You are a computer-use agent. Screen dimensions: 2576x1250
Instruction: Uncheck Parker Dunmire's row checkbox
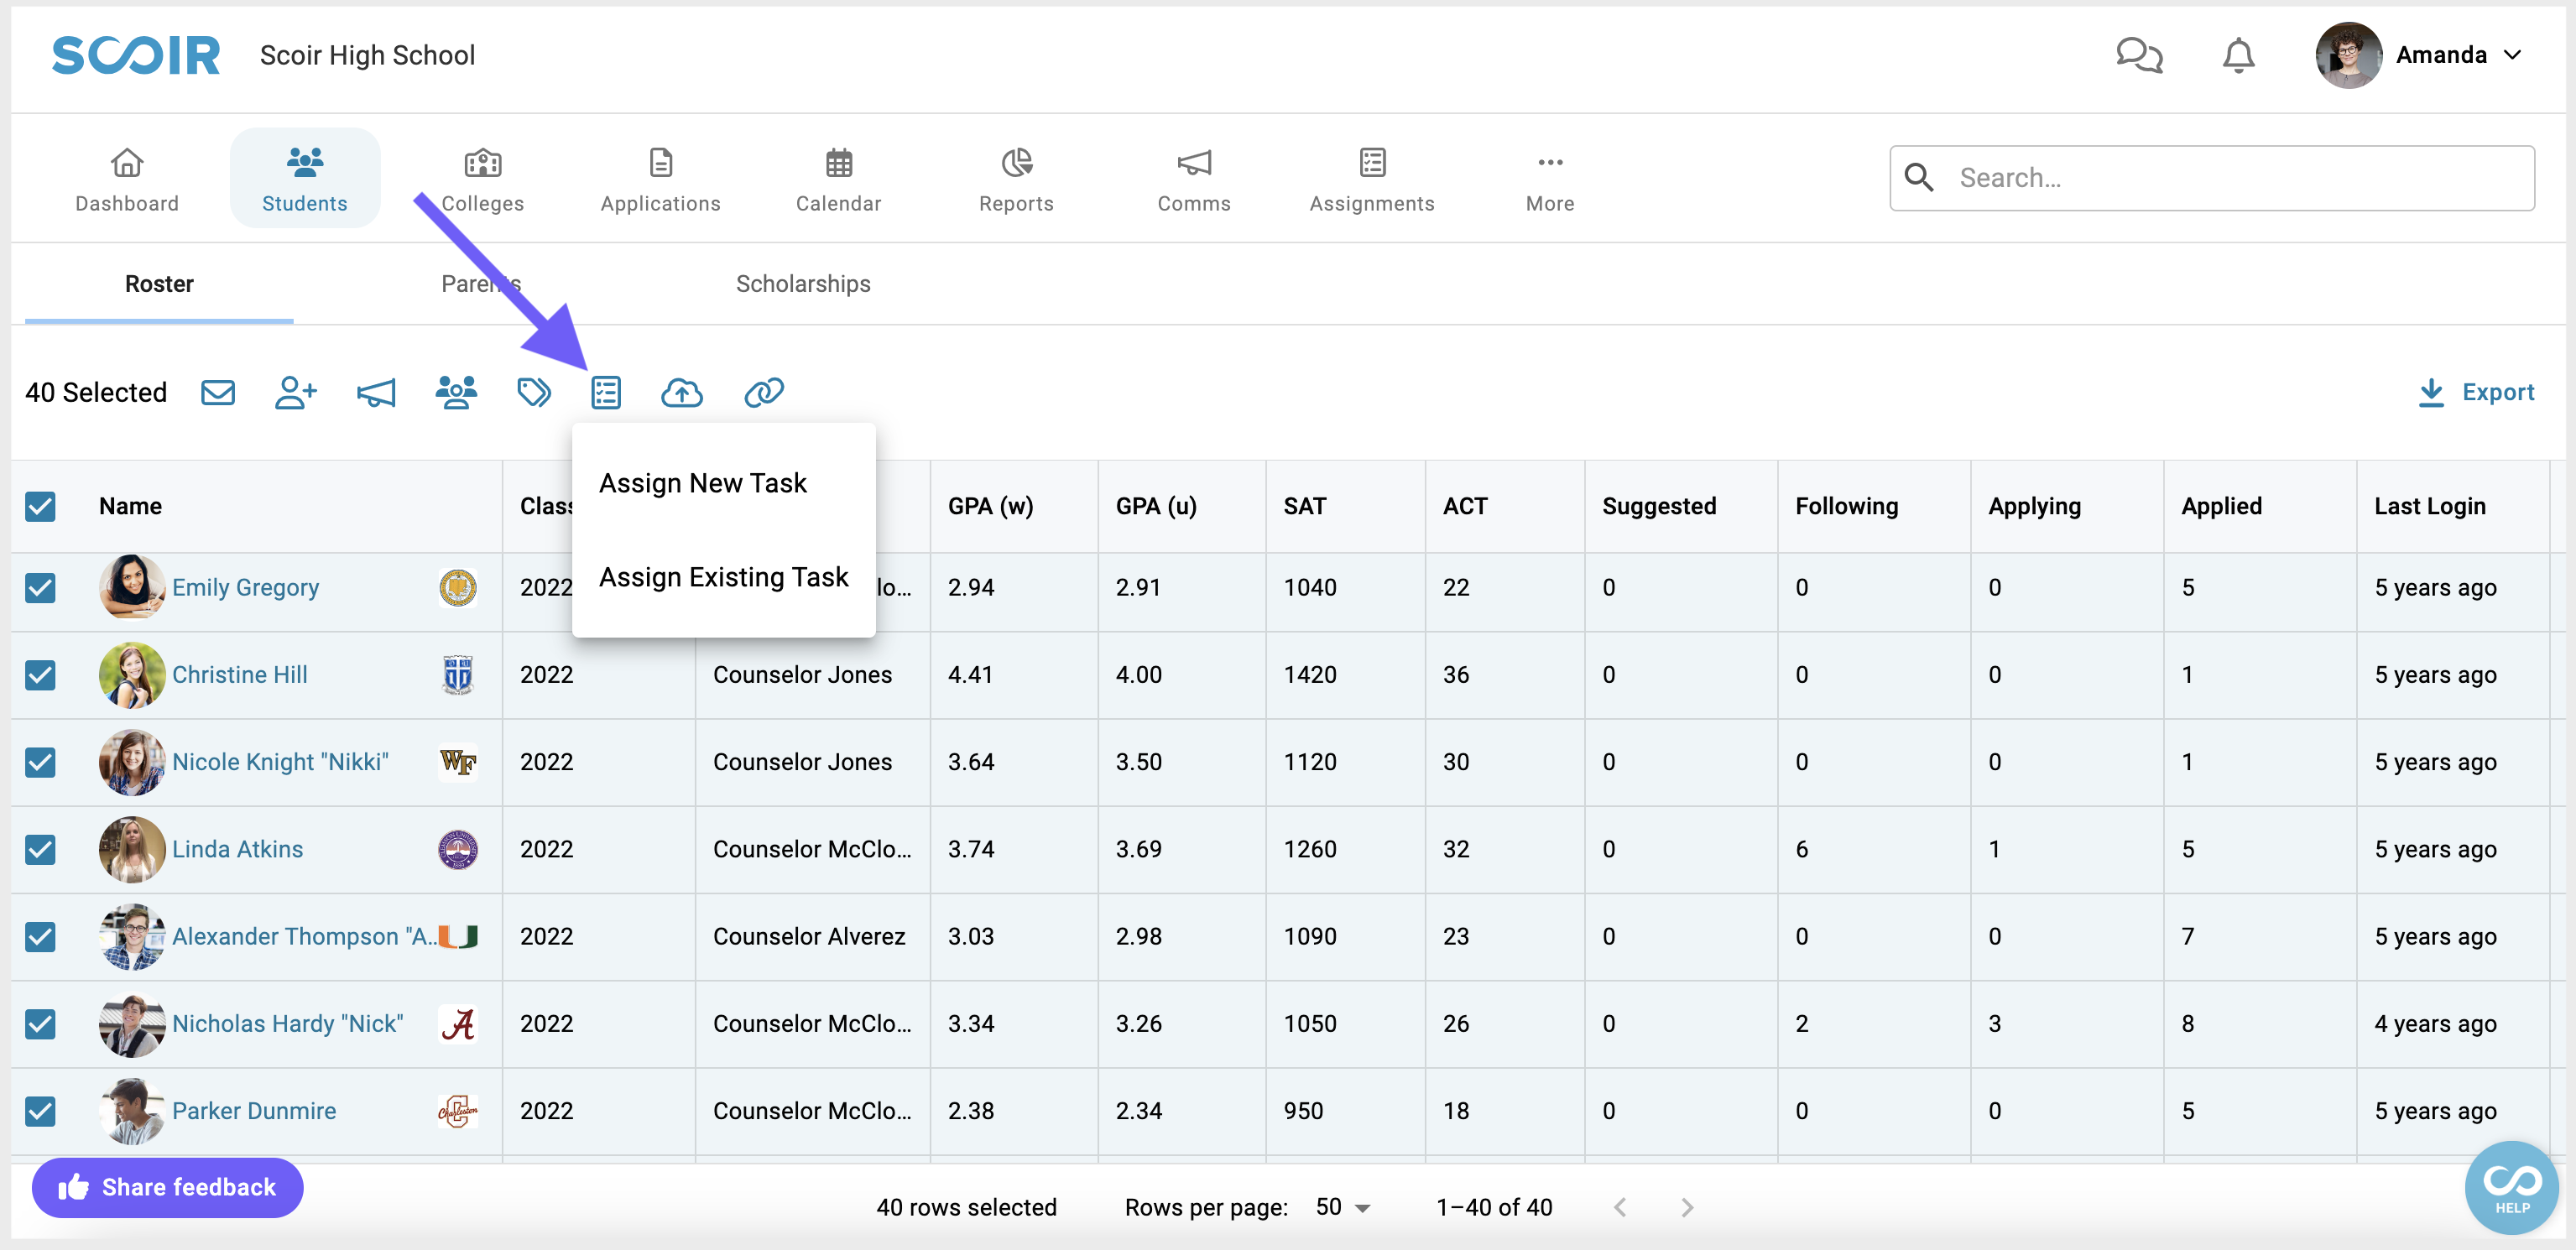coord(40,1111)
